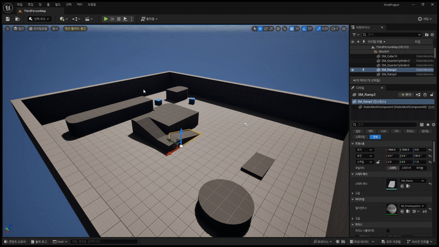
Task: Start Play in Editor with green play button
Action: (105, 19)
